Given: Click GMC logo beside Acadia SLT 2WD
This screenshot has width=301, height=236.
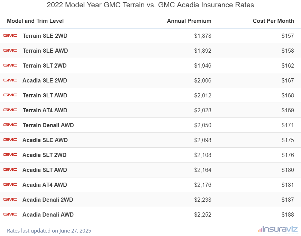Looking at the screenshot, I should pyautogui.click(x=10, y=155).
